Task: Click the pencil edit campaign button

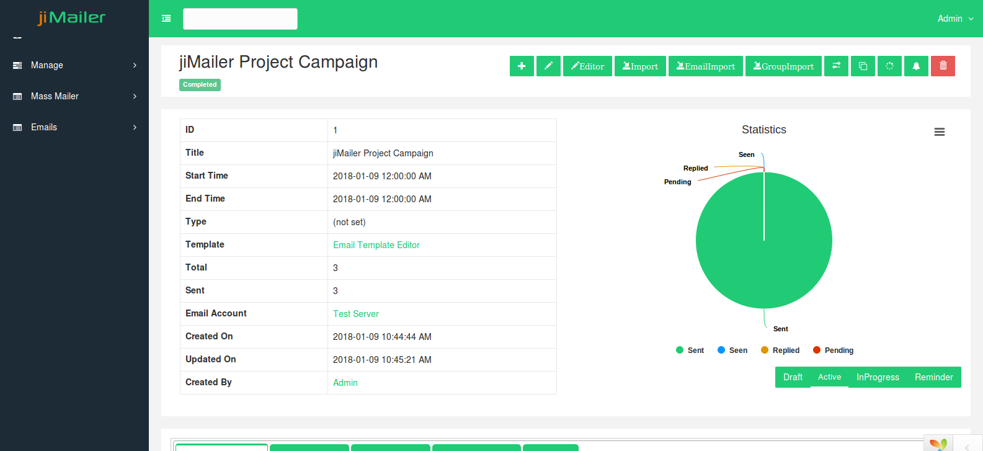Action: (548, 66)
